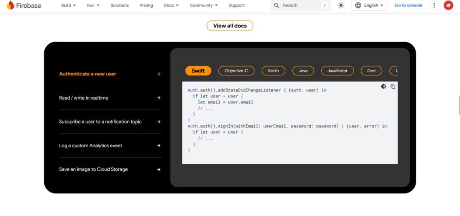Click arrow beside Authenticate a new user

point(159,74)
